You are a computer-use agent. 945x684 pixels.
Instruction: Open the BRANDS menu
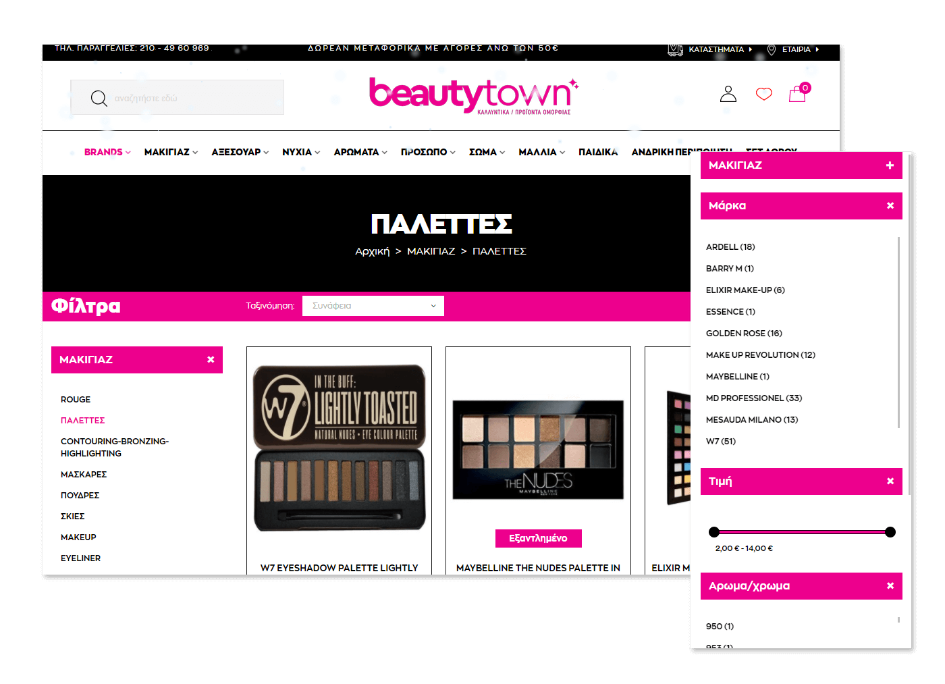tap(107, 152)
